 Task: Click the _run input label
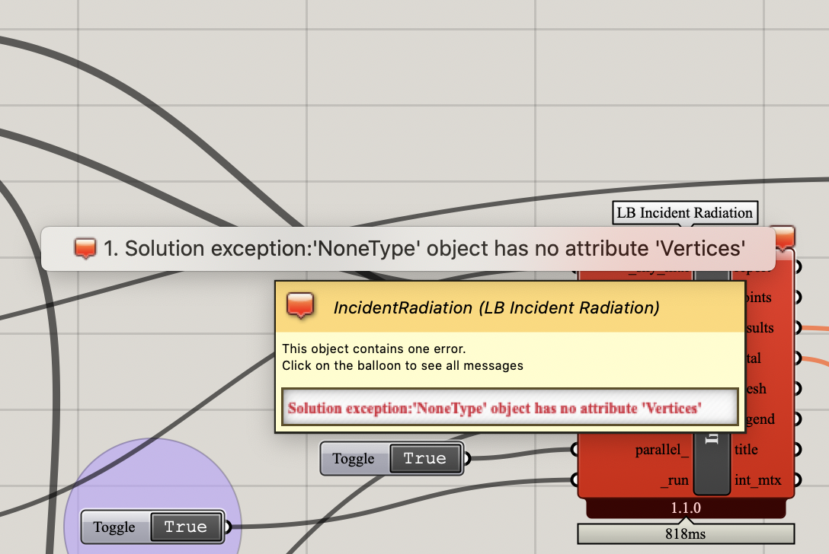(x=674, y=480)
